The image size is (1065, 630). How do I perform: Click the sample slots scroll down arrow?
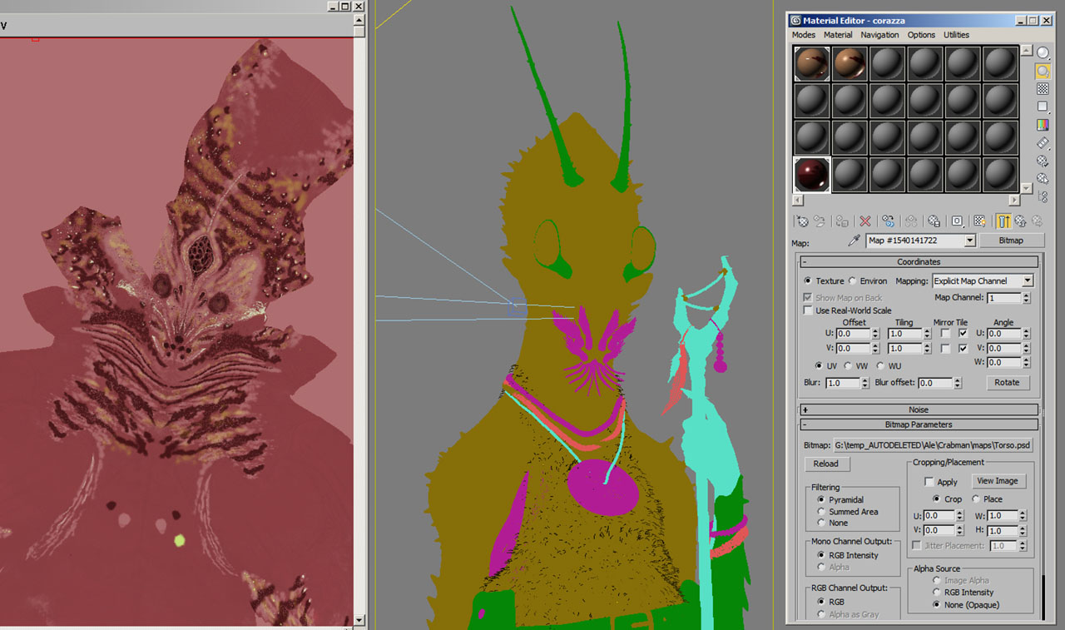pyautogui.click(x=1026, y=189)
